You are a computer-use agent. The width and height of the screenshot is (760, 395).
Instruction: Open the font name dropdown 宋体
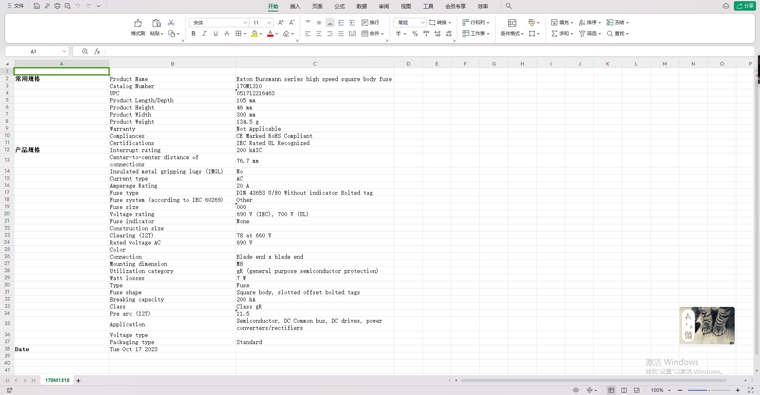click(245, 23)
